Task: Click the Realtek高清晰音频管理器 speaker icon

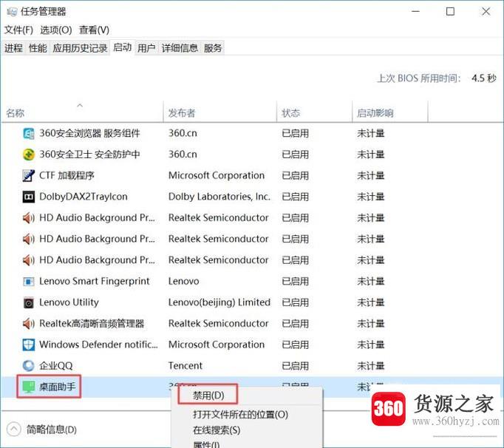Action: [x=29, y=324]
